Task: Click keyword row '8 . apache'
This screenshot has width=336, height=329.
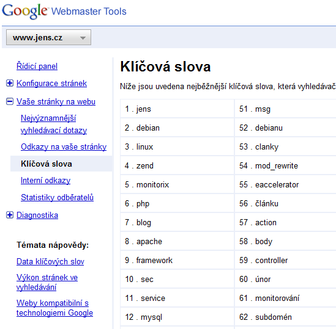Action: click(177, 241)
